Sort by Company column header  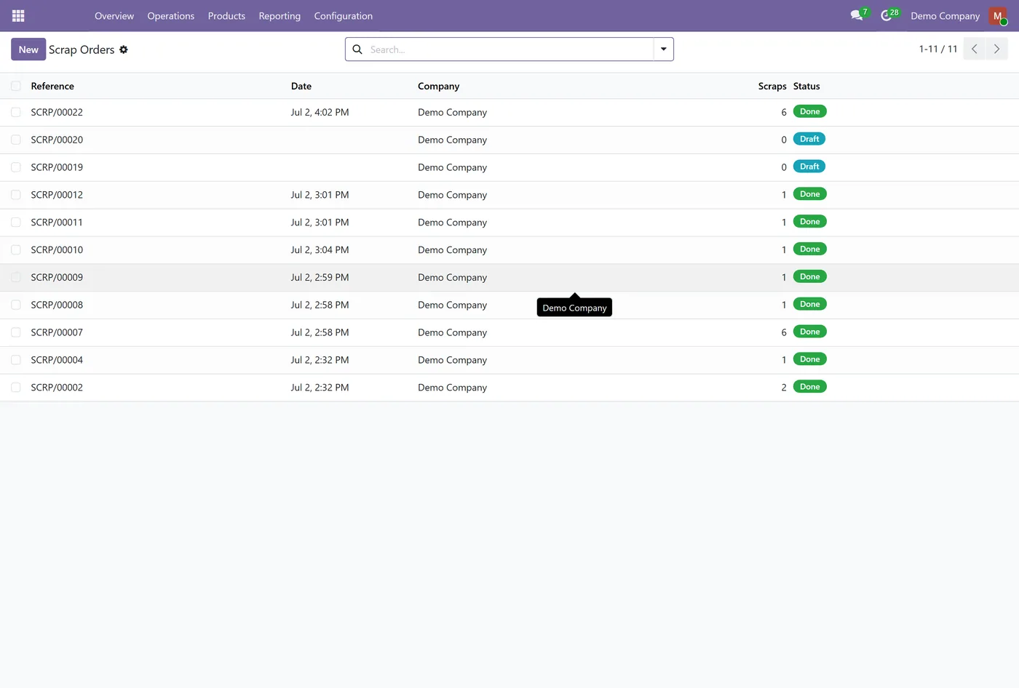[x=439, y=86]
